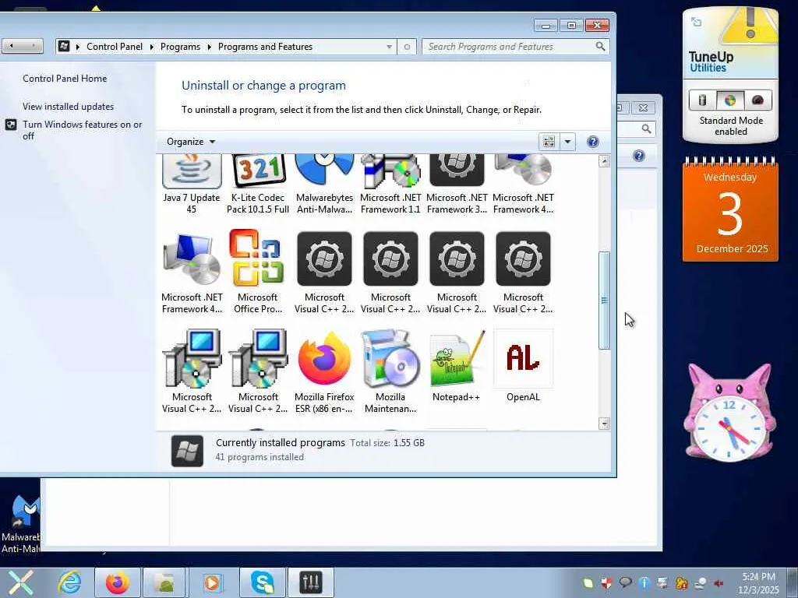Click the change view button

click(x=549, y=142)
